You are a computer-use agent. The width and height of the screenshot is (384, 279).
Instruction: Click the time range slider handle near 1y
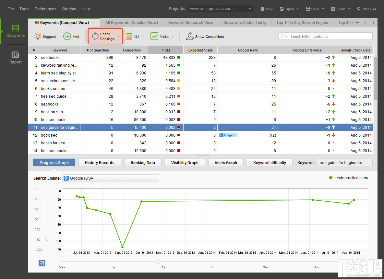click(x=158, y=262)
